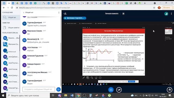Open the Общий чат conversation in sidebar
174x98 pixels.
(11, 17)
